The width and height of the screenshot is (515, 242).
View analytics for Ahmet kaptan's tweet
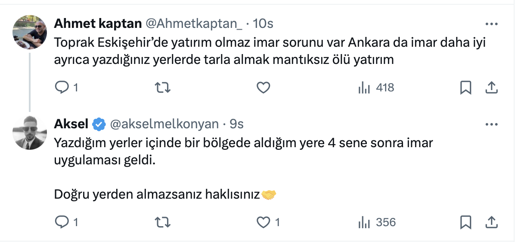click(x=364, y=88)
